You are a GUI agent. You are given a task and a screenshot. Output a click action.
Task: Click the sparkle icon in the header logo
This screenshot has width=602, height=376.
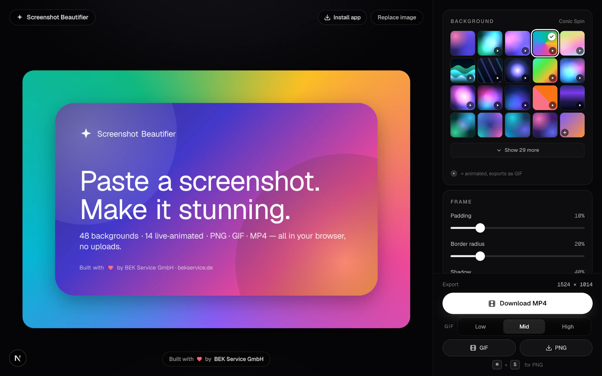(x=20, y=17)
